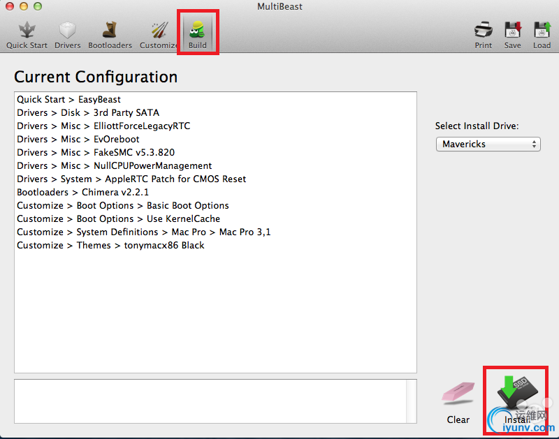Select the 'NullCPUPowerManagement' row
559x439 pixels.
pyautogui.click(x=215, y=165)
